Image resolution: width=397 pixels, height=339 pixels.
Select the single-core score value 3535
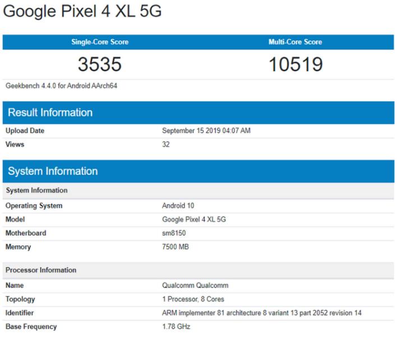click(100, 65)
